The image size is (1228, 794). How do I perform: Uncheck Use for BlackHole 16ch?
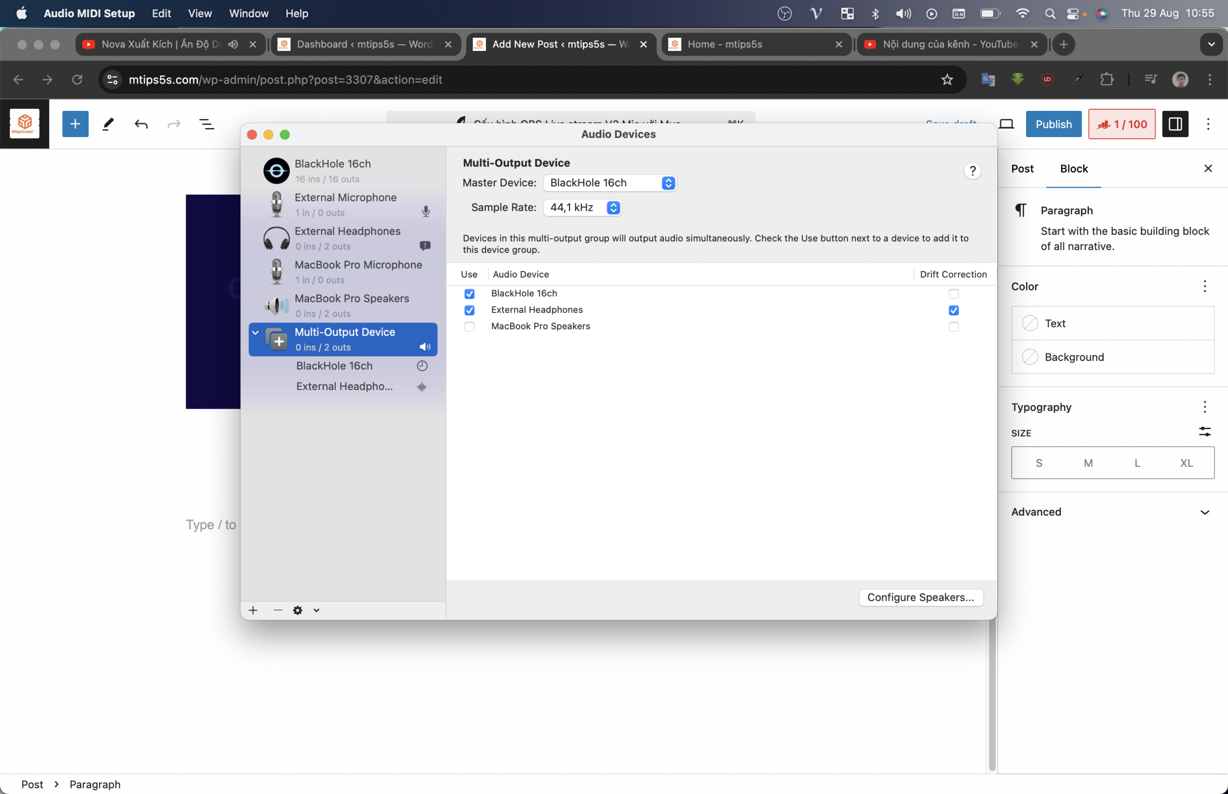click(469, 293)
